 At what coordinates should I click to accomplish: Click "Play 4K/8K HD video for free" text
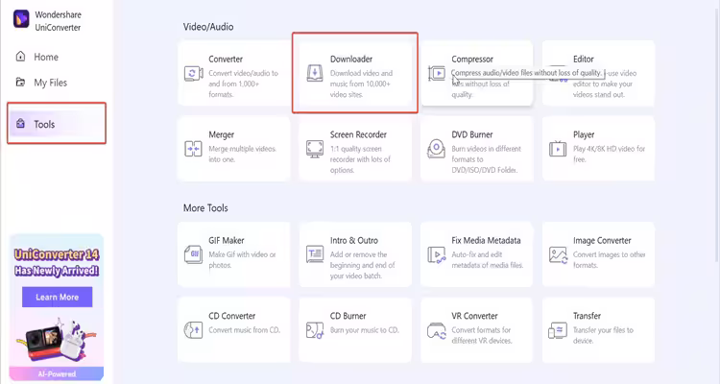click(609, 154)
